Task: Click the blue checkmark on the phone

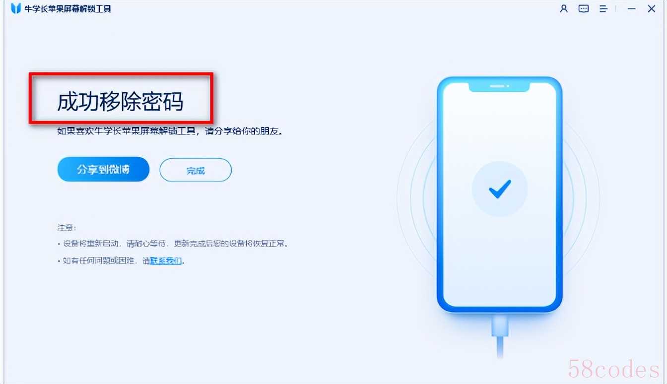Action: point(500,189)
